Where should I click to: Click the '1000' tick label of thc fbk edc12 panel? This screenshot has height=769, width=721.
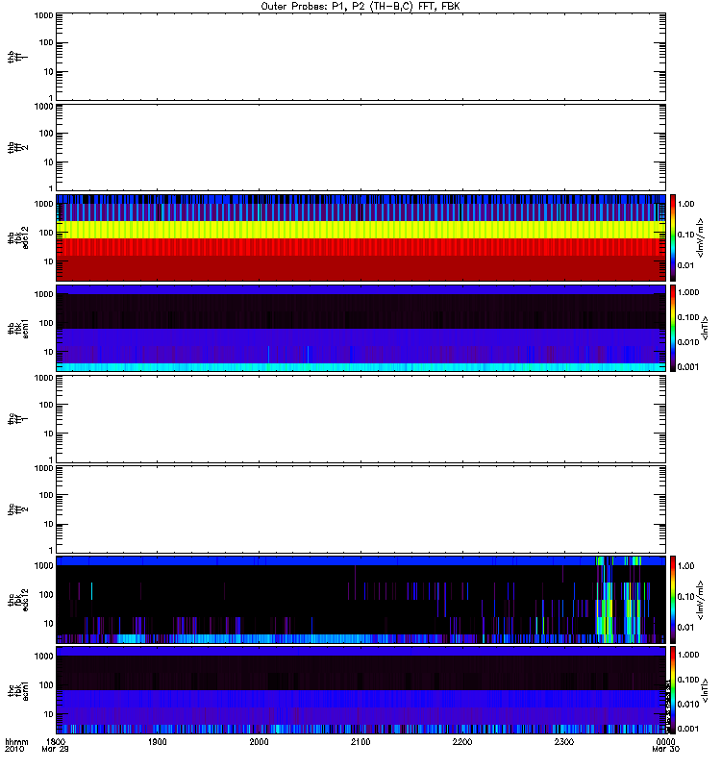pyautogui.click(x=43, y=566)
